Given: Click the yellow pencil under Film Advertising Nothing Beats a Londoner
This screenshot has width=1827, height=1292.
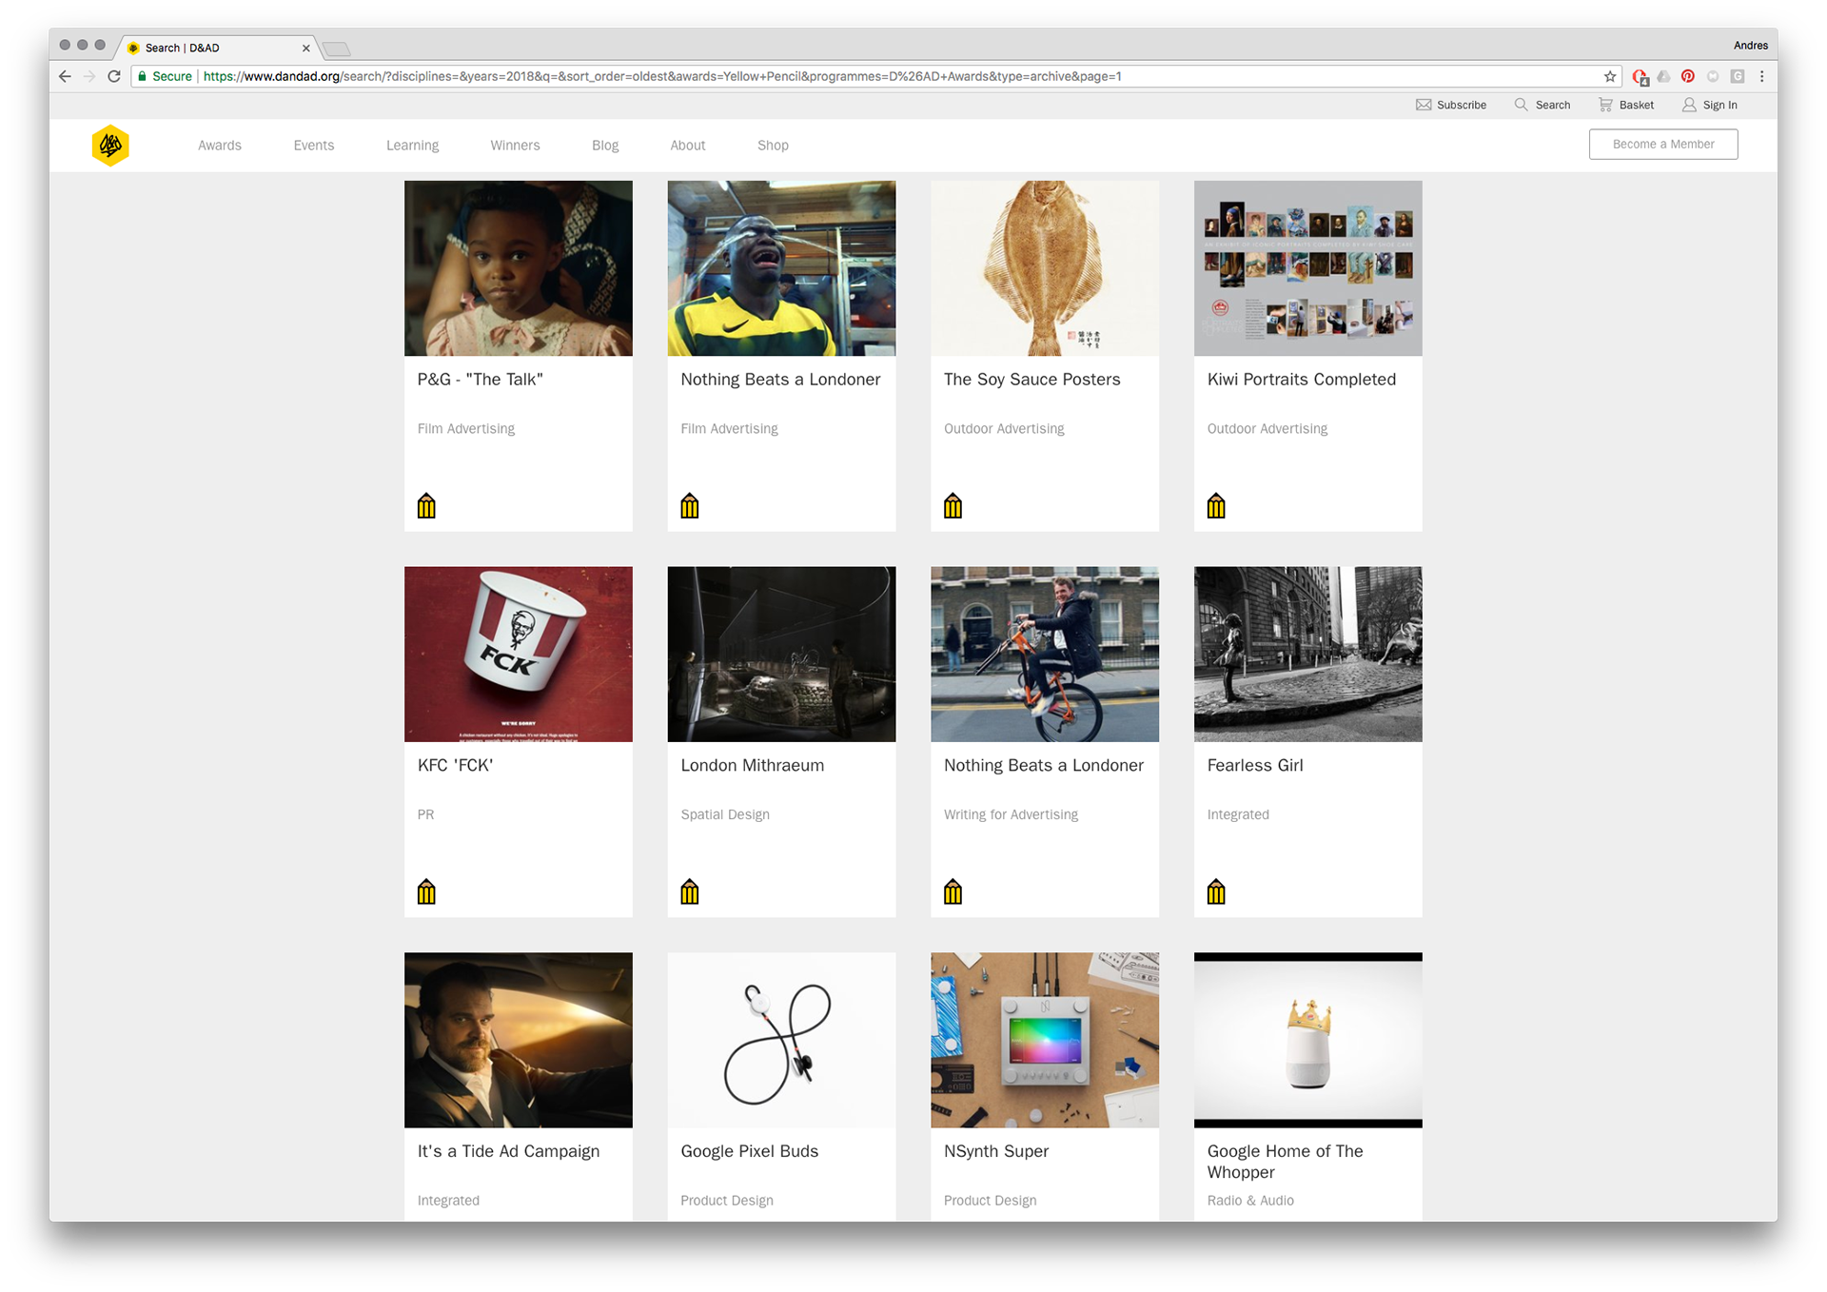Looking at the screenshot, I should click(x=690, y=505).
